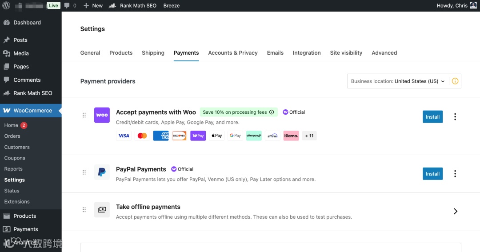Viewport: 480px width, 252px height.
Task: Open the Business location dropdown
Action: pyautogui.click(x=398, y=81)
